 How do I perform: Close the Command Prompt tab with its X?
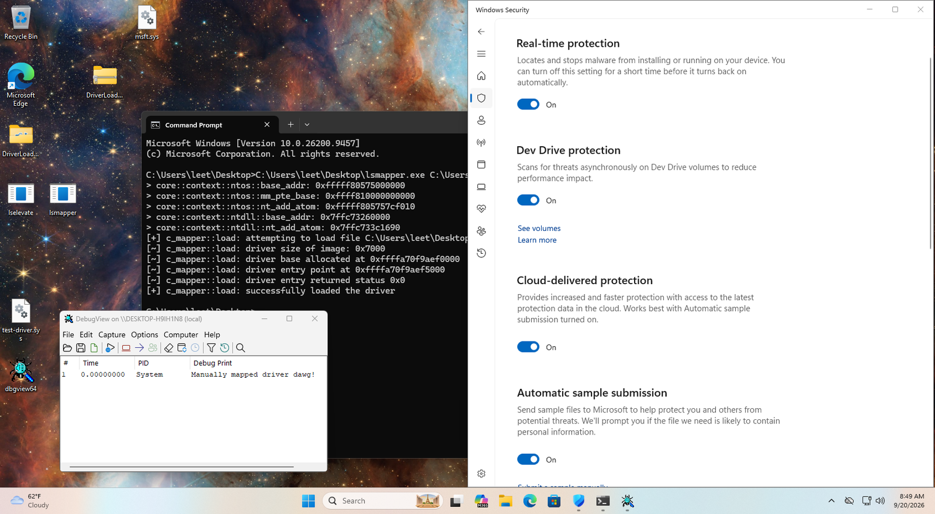(x=267, y=125)
